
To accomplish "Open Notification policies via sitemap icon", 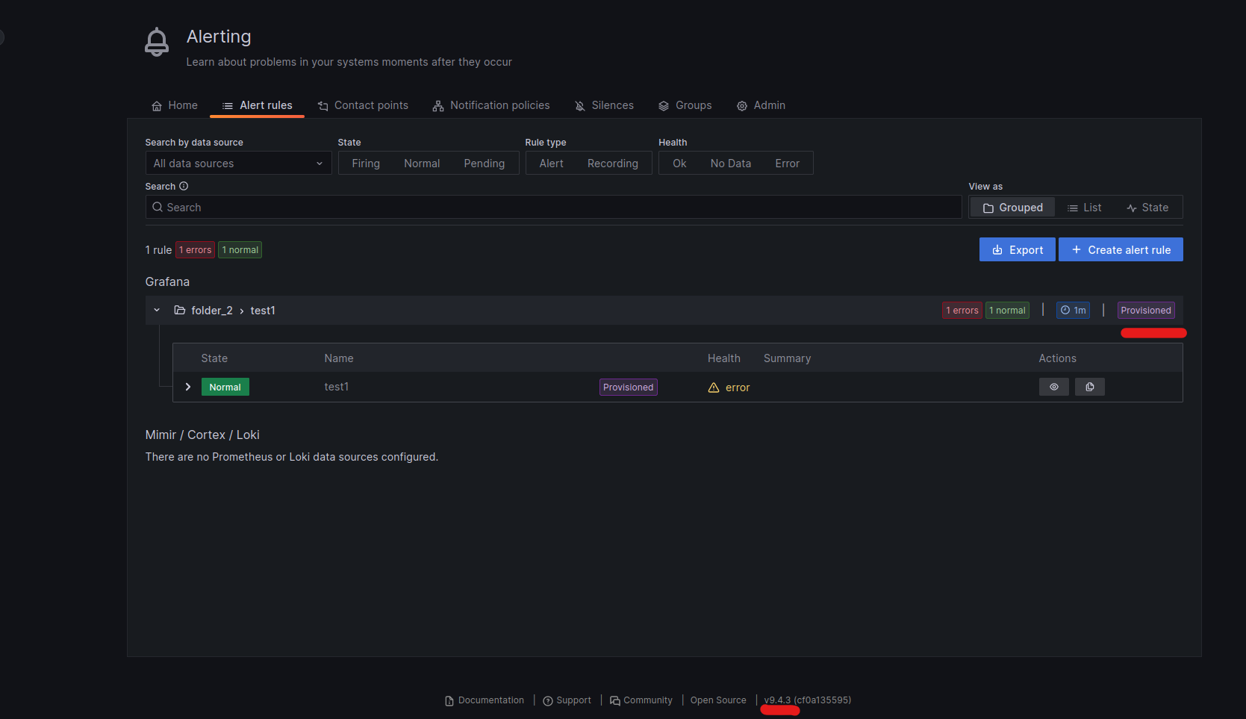I will [437, 105].
